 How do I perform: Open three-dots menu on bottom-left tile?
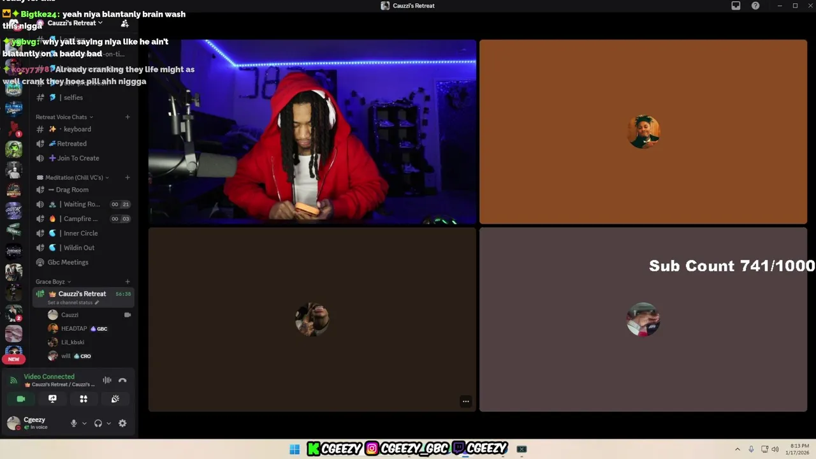[x=466, y=402]
